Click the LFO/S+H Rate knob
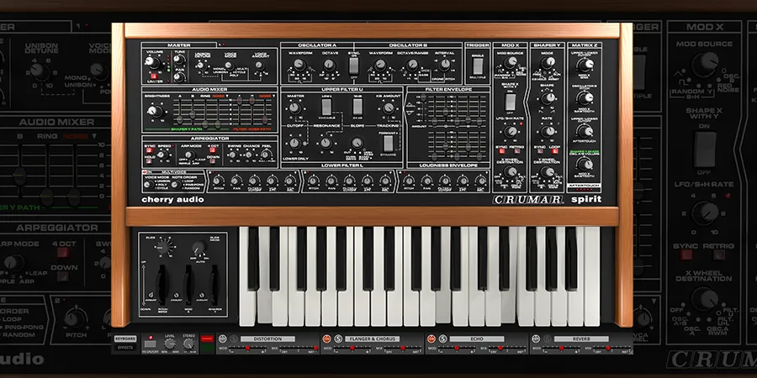The width and height of the screenshot is (757, 378). coord(511,132)
